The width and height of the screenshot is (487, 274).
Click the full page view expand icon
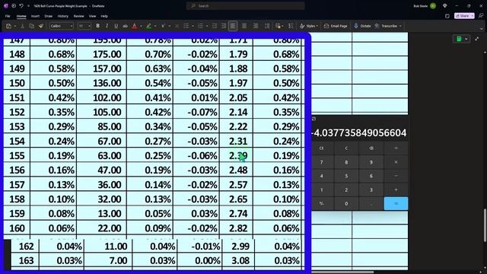point(477,39)
